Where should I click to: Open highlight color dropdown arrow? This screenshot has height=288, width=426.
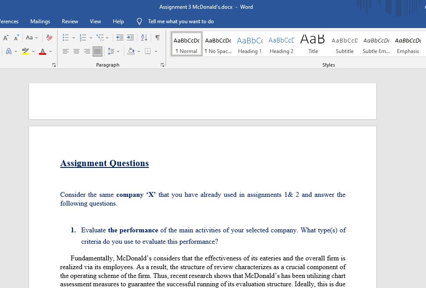tap(33, 51)
